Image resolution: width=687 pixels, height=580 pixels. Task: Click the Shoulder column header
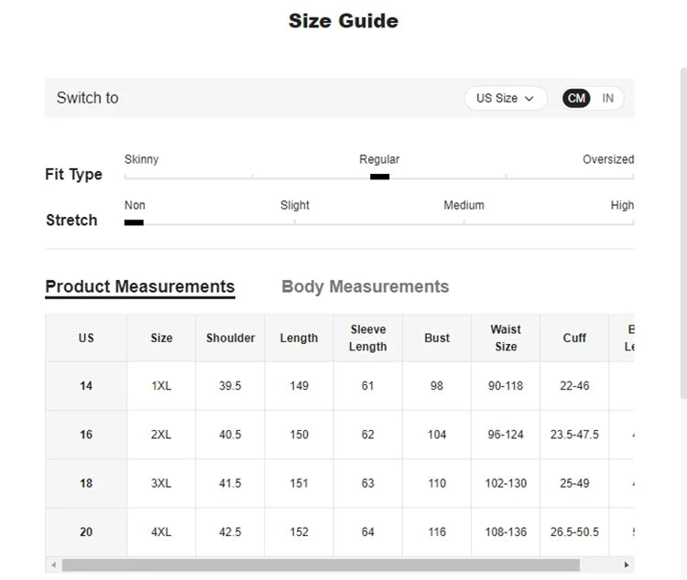pos(230,338)
